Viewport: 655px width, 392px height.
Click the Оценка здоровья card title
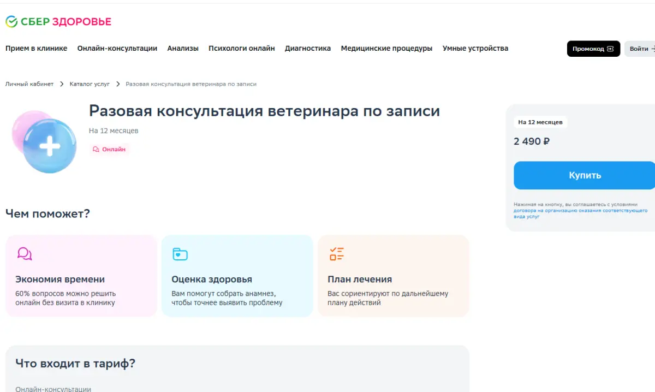click(x=212, y=279)
